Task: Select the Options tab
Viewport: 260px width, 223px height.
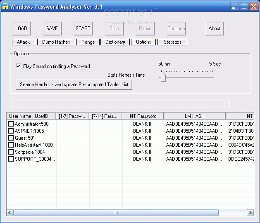Action: click(143, 42)
